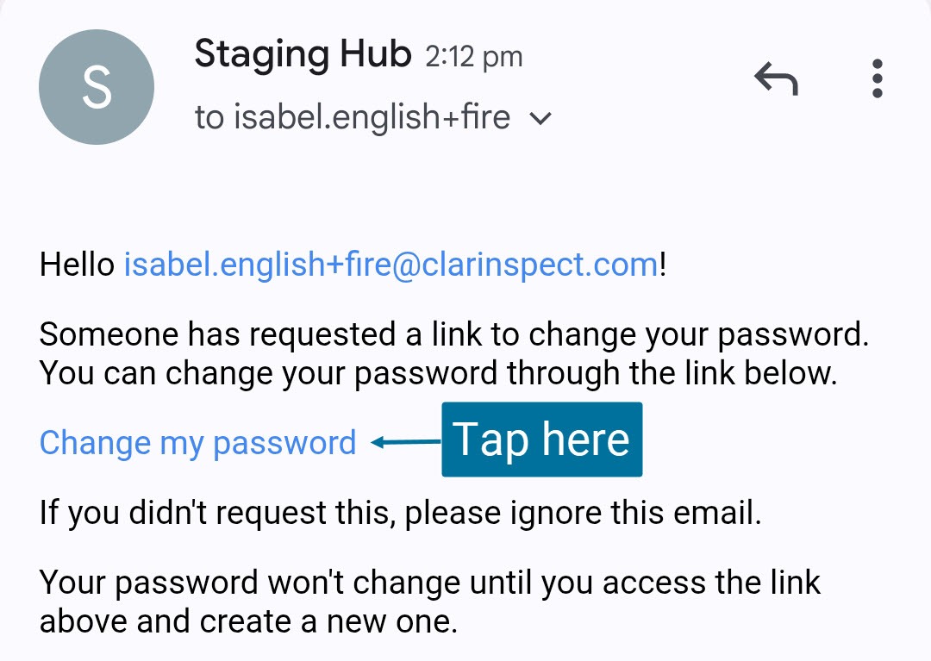
Task: Tap the exclamation mark after email address
Action: [664, 264]
